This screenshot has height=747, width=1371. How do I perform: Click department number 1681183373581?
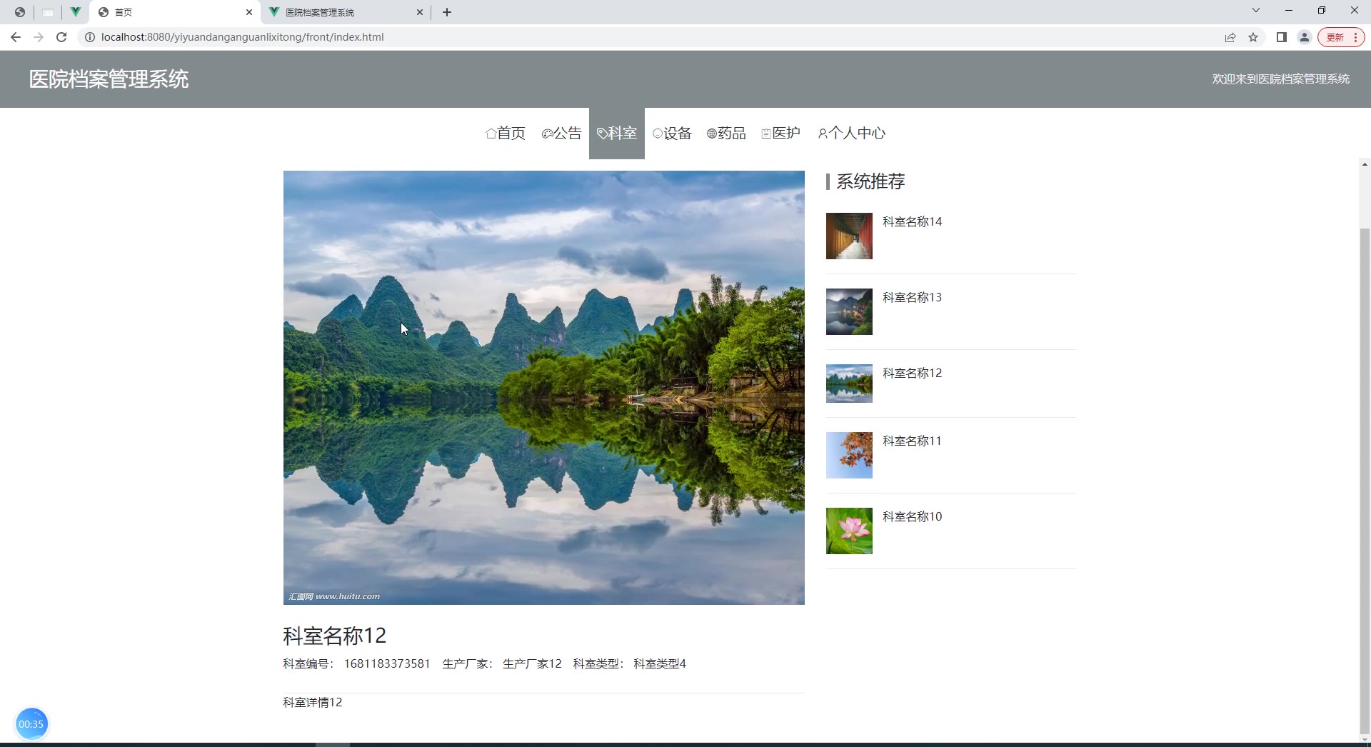point(387,663)
